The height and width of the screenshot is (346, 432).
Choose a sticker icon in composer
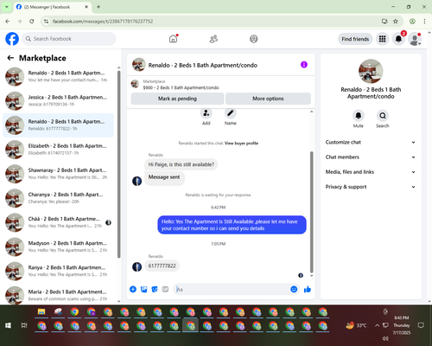tap(155, 289)
